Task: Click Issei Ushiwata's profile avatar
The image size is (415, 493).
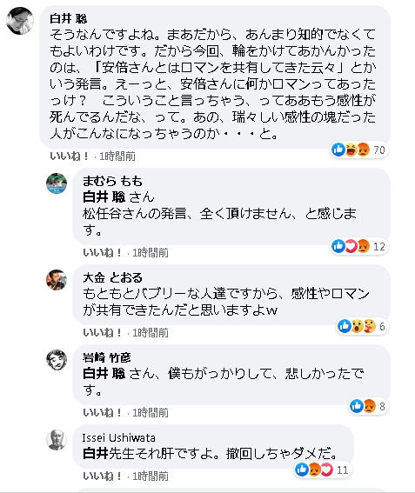Action: click(x=57, y=440)
